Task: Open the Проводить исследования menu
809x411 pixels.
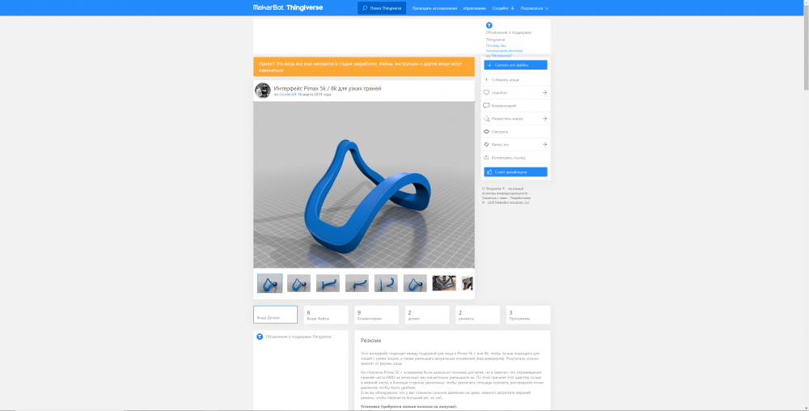Action: pyautogui.click(x=435, y=8)
